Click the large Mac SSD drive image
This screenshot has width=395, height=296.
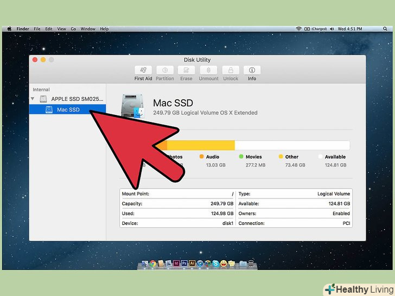coord(133,106)
